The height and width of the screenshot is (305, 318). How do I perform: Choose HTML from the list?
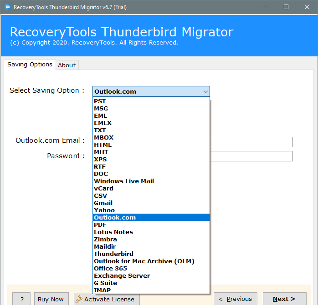coord(151,145)
